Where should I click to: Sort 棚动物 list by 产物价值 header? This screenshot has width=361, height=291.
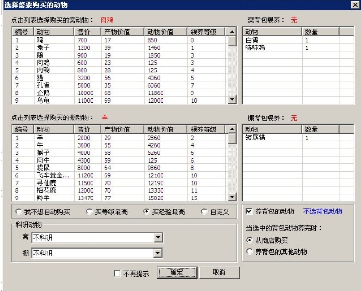click(122, 129)
